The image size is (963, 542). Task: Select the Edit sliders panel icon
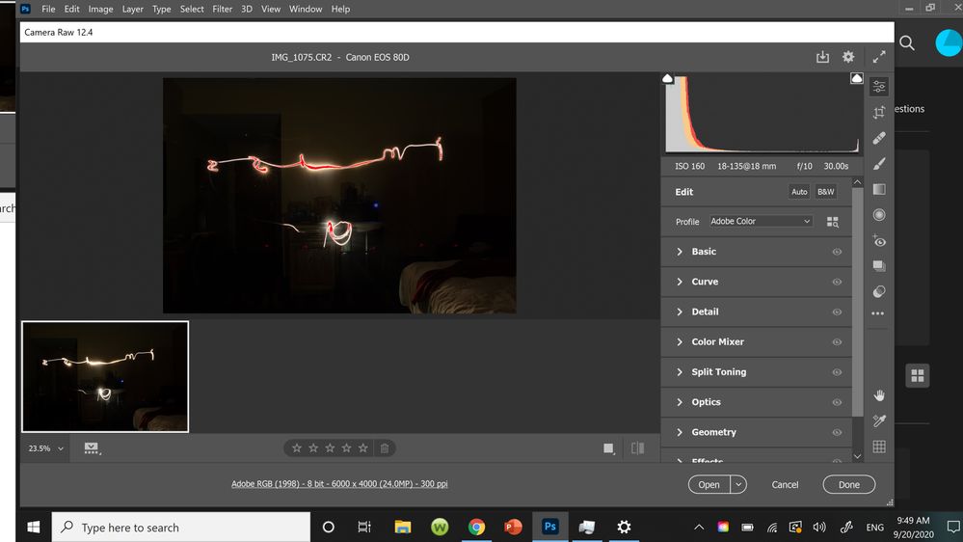879,87
